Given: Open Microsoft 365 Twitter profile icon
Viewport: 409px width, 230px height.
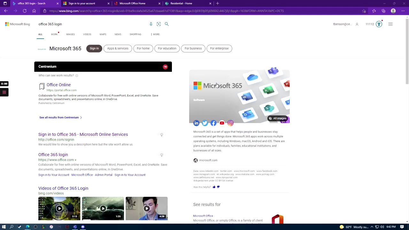Looking at the screenshot, I should coord(205,123).
